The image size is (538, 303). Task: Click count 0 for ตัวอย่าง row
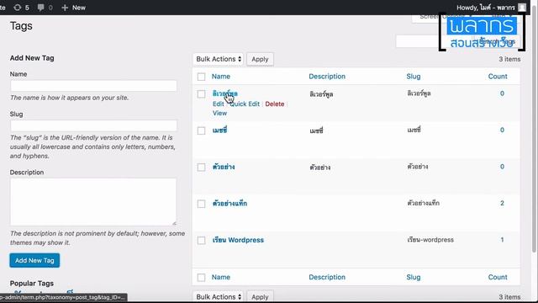pos(502,167)
